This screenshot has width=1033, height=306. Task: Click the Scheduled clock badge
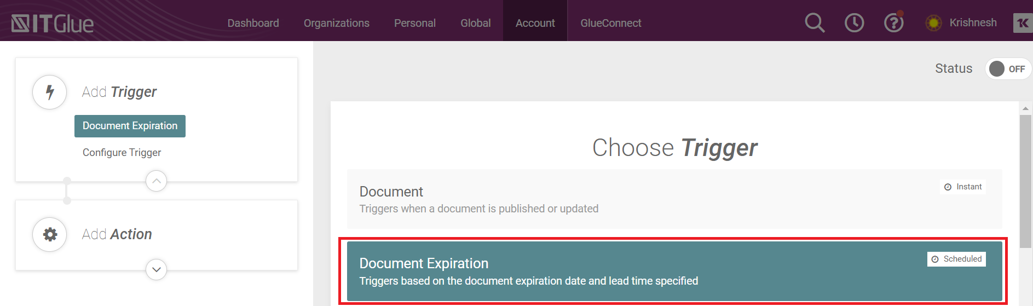[x=956, y=259]
